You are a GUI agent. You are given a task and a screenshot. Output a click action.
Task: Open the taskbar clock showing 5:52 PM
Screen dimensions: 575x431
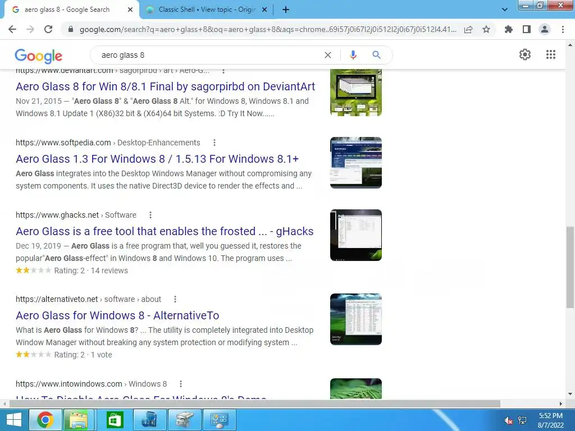coord(551,420)
